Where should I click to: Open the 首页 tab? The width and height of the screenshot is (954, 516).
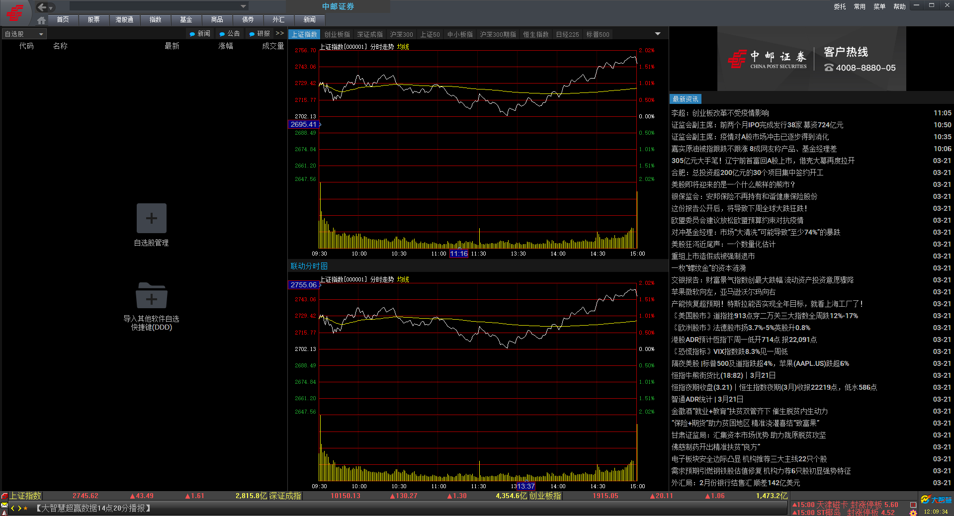63,20
